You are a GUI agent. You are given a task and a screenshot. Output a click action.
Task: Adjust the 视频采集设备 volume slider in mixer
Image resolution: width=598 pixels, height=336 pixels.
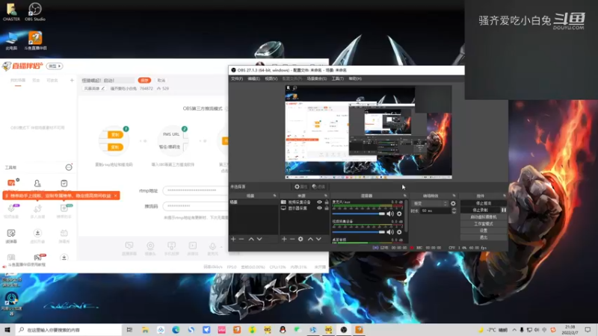pos(359,232)
